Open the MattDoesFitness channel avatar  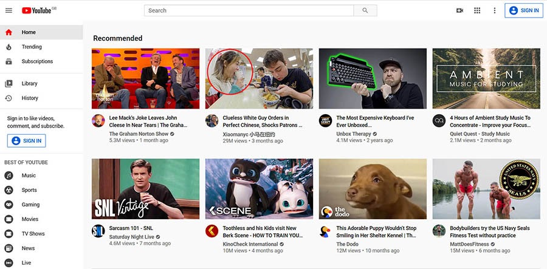pyautogui.click(x=439, y=231)
